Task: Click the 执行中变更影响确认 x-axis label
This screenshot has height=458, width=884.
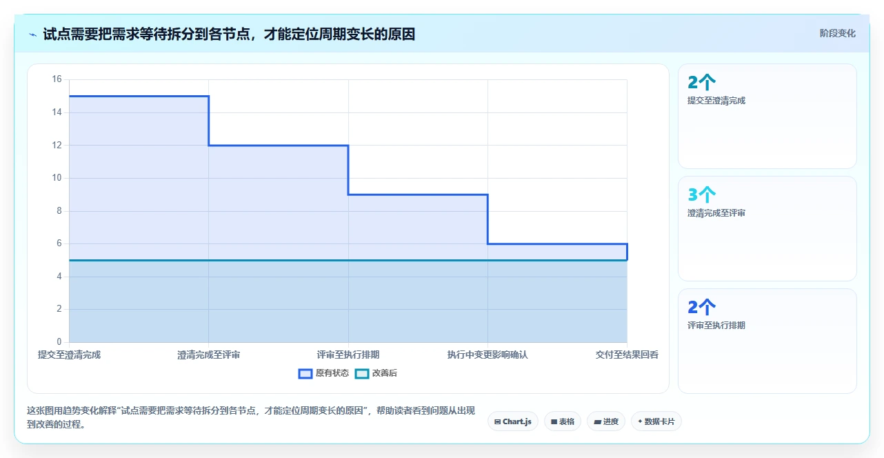Action: click(488, 355)
